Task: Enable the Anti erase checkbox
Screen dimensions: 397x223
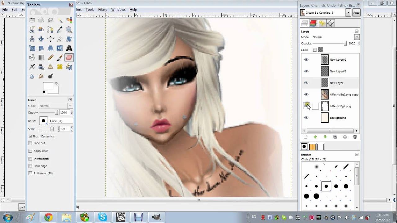Action: pyautogui.click(x=30, y=173)
